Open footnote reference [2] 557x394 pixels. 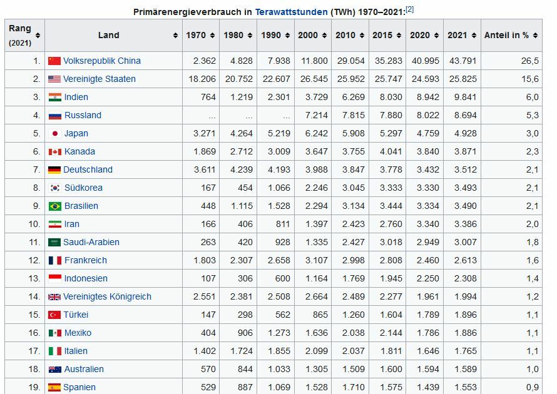409,9
